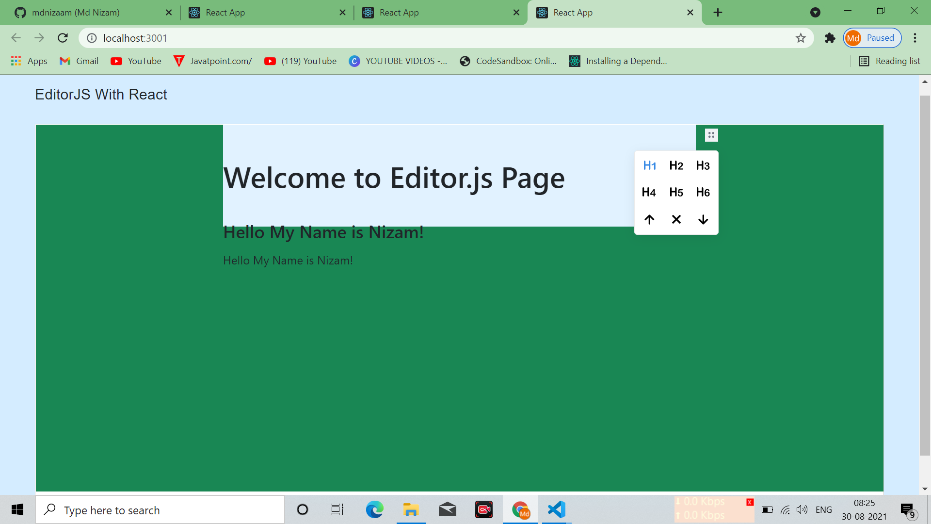Set heading level to H1
This screenshot has width=931, height=524.
[649, 165]
